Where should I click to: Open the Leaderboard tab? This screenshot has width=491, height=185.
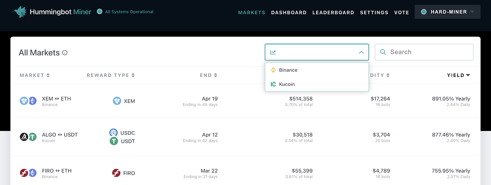[x=333, y=13]
